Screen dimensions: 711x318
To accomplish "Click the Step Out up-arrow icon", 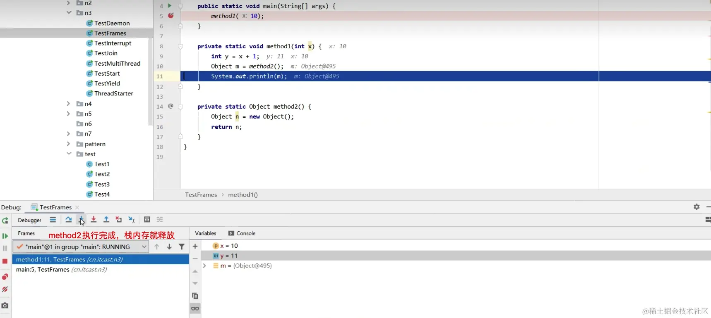I will (106, 220).
